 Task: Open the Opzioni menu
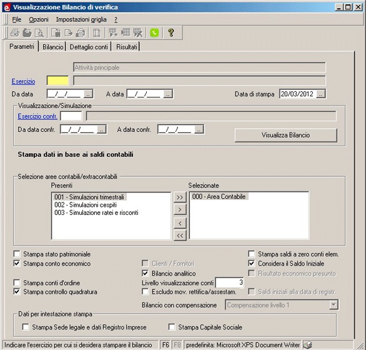(39, 19)
